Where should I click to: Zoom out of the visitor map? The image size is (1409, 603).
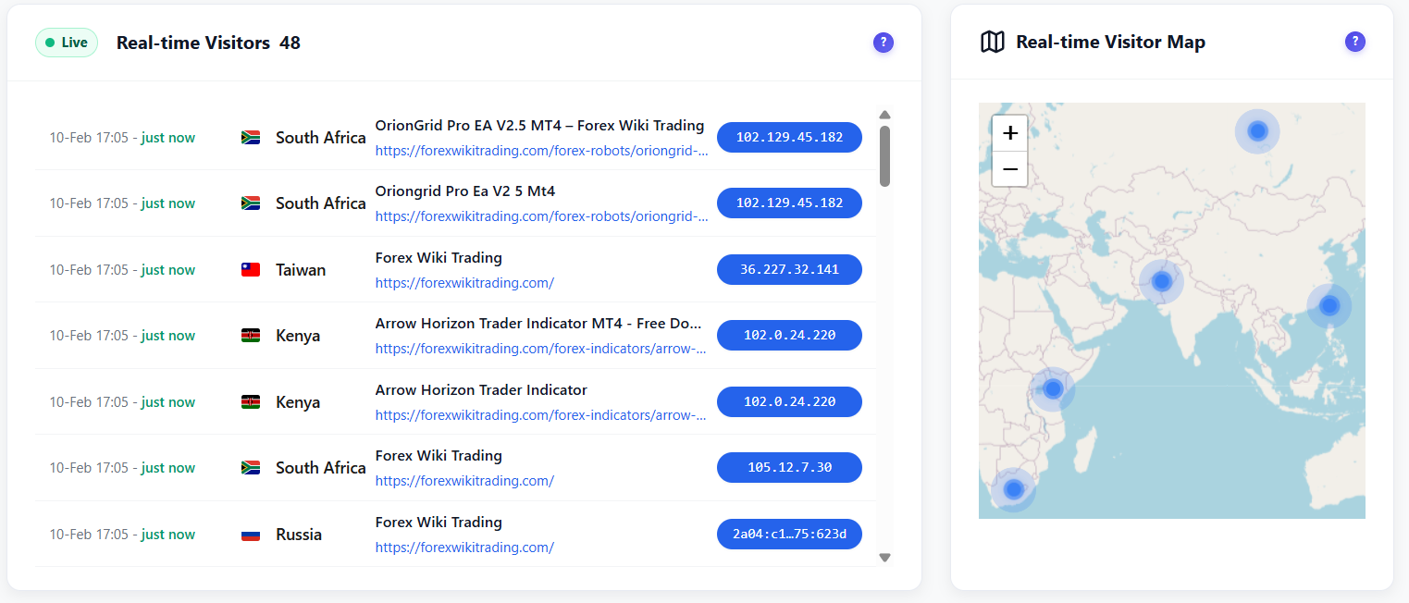[1009, 169]
